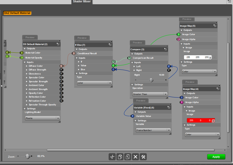This screenshot has width=233, height=165.
Task: Collapse the If Else Settings section
Action: tap(77, 73)
